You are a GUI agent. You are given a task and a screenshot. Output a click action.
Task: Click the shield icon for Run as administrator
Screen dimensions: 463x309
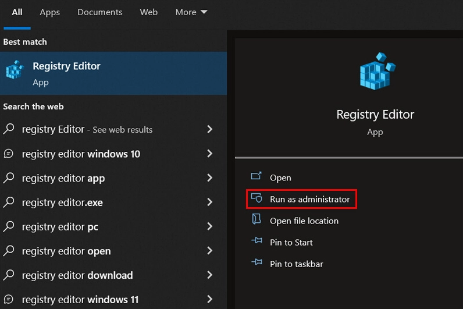tap(257, 198)
